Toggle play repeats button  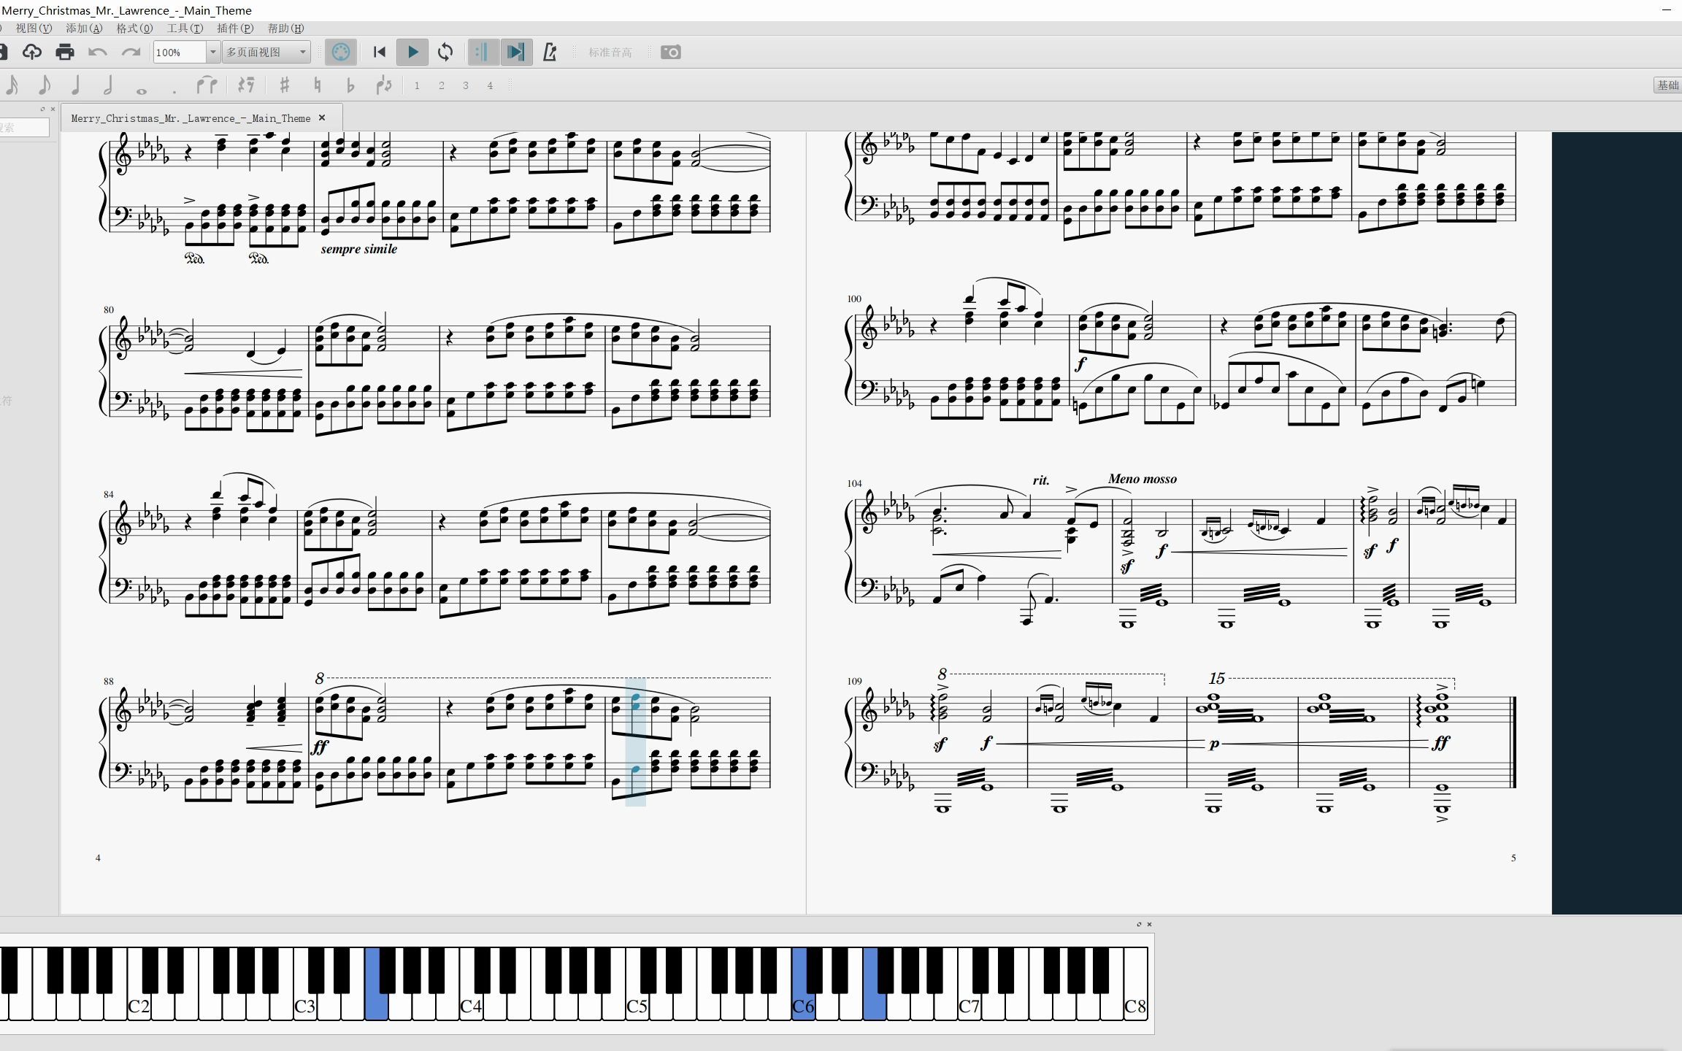click(483, 52)
